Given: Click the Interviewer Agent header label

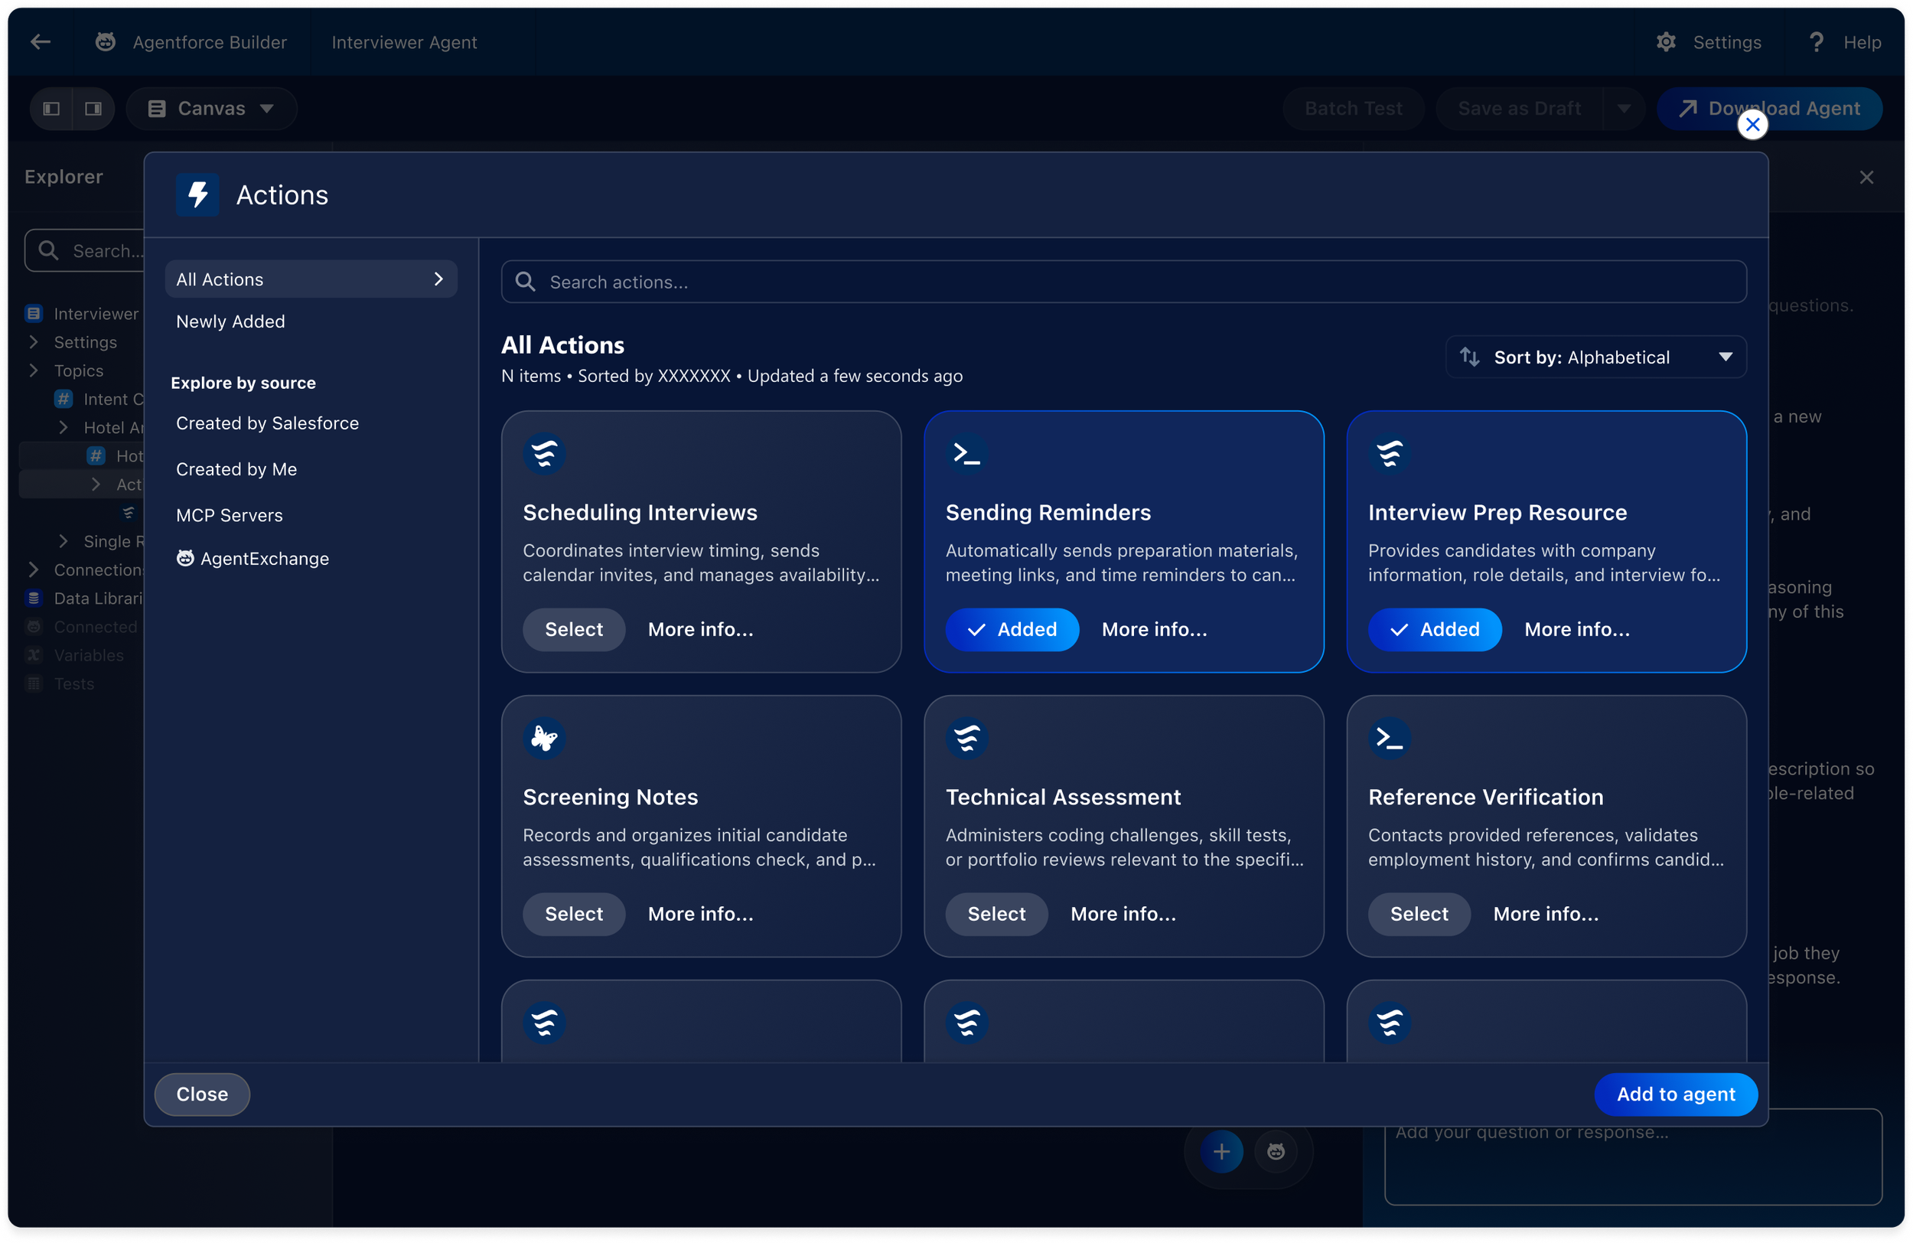Looking at the screenshot, I should (x=404, y=42).
